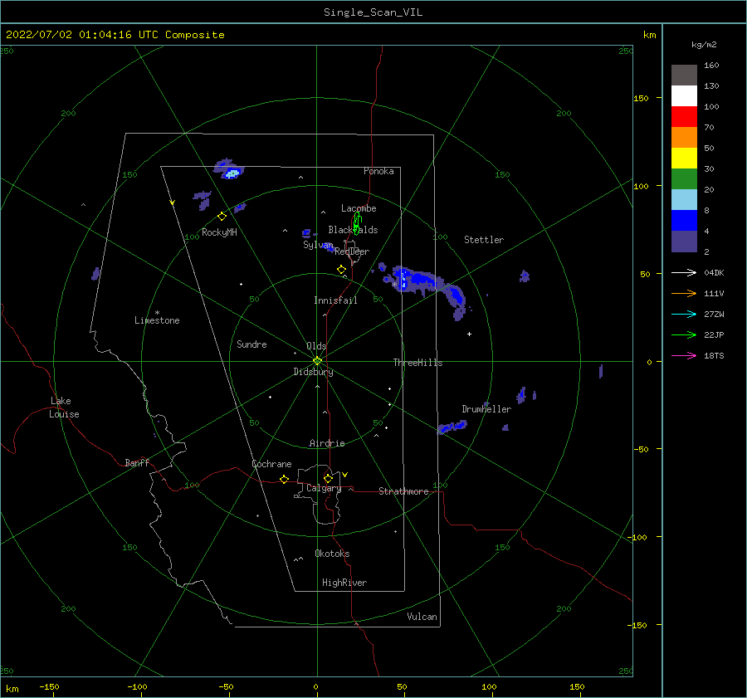Click the Limestone label
The image size is (747, 698).
click(x=157, y=320)
